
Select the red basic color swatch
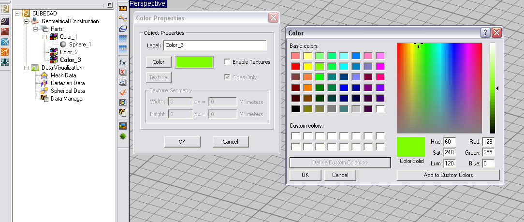coord(296,66)
